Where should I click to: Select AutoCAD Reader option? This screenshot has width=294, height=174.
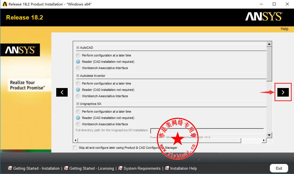(78, 62)
